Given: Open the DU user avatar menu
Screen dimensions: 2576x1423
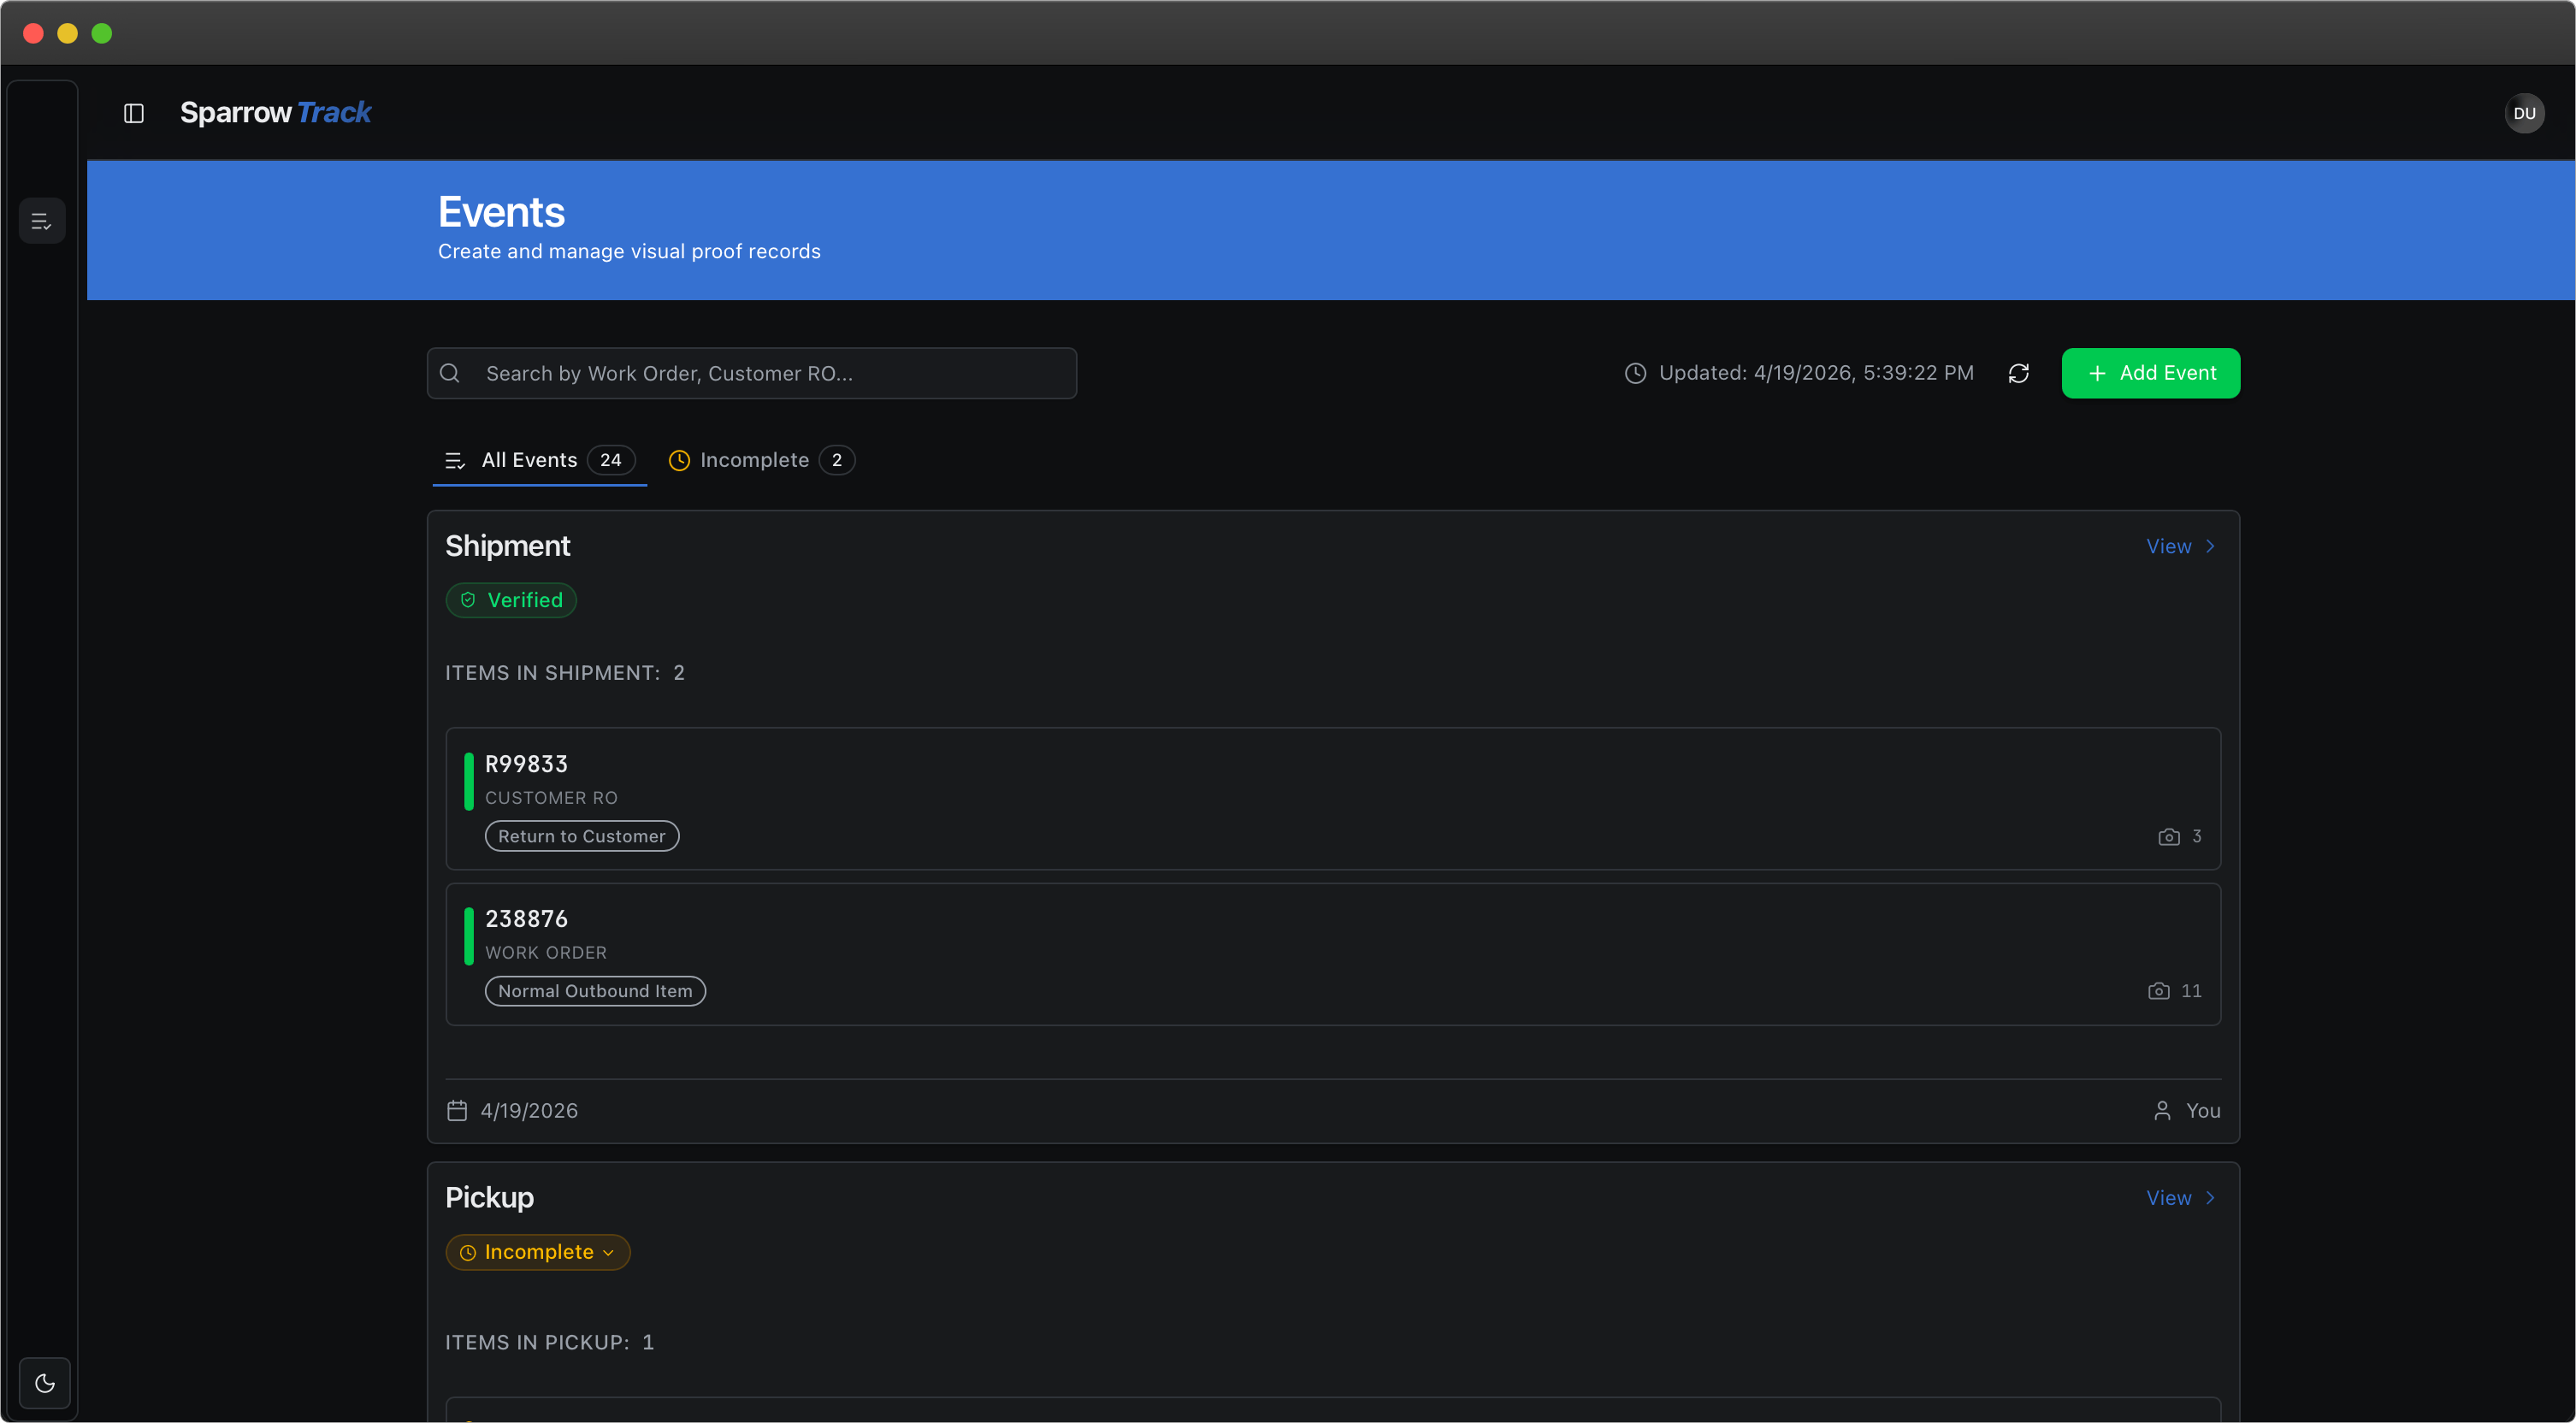Looking at the screenshot, I should pos(2524,113).
